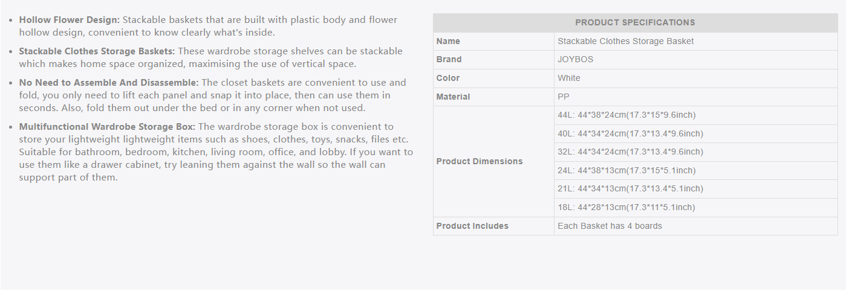Select the Hollow Flower Design bullet heading
Screen dimensions: 846x291
(x=70, y=20)
